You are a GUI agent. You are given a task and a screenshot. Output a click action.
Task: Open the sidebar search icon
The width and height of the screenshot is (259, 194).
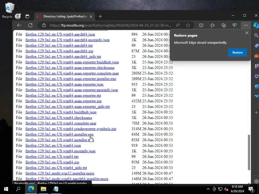click(x=256, y=35)
